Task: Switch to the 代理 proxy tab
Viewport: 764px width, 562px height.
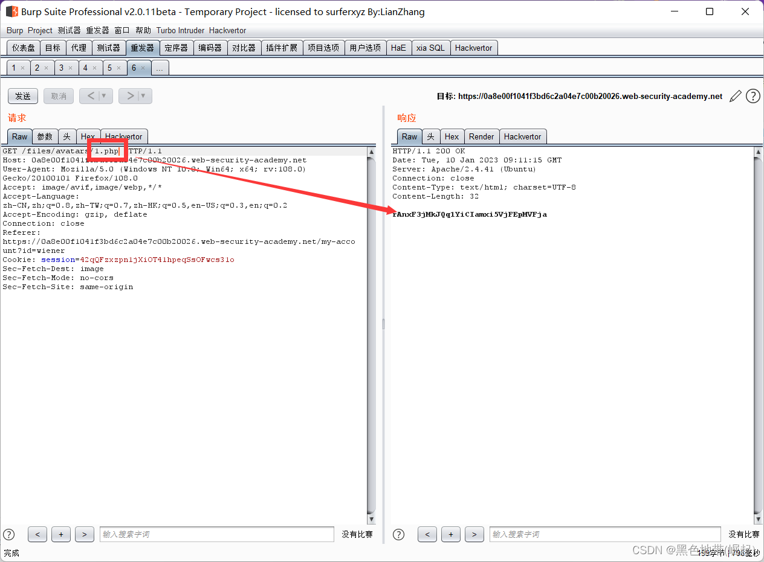Action: coord(79,48)
